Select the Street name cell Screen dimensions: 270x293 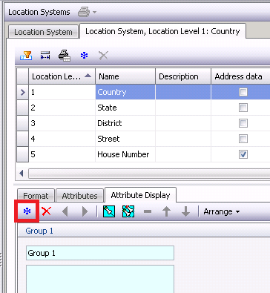point(125,139)
